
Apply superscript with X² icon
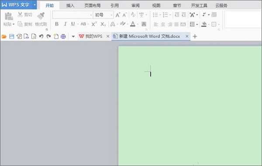point(94,24)
